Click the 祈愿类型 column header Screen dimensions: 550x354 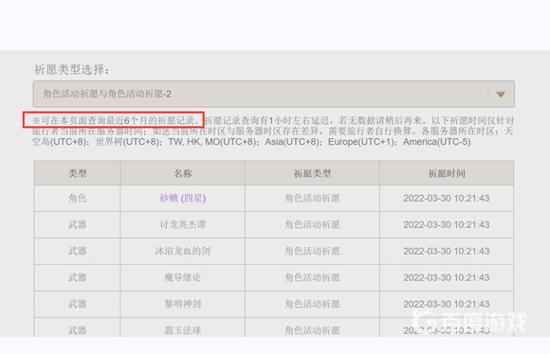[312, 173]
